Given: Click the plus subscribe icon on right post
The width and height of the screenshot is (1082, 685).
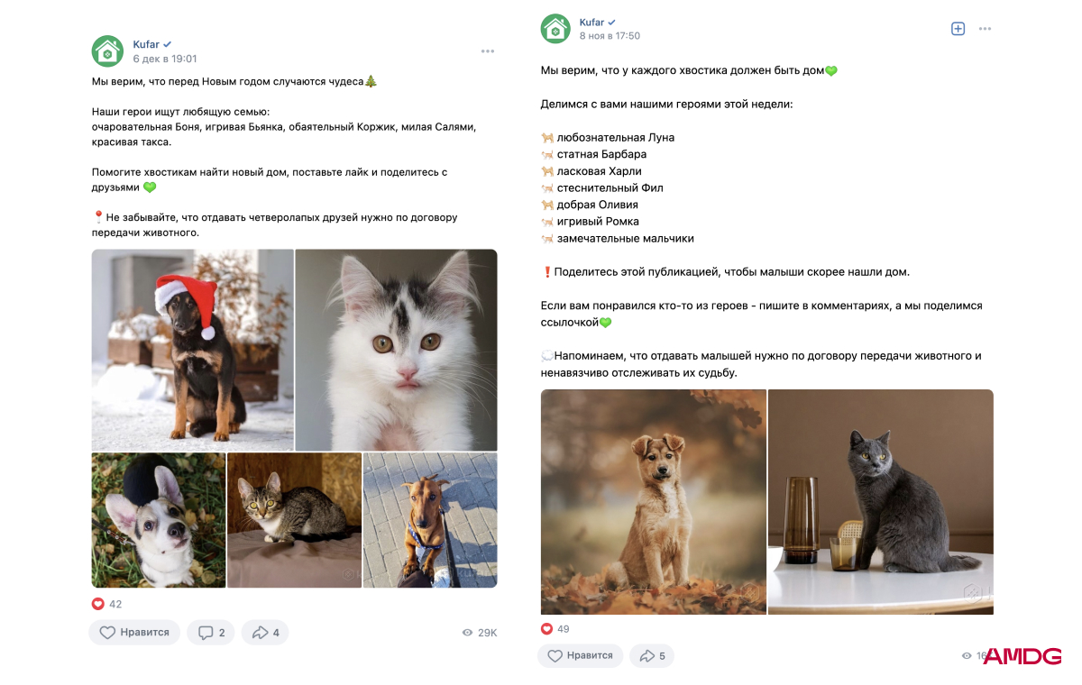Looking at the screenshot, I should pyautogui.click(x=958, y=29).
